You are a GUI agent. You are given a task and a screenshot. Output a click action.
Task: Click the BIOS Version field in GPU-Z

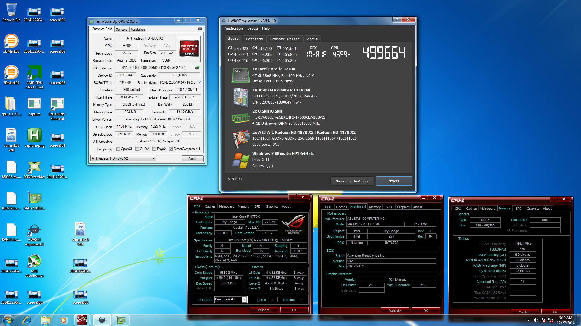(x=153, y=68)
